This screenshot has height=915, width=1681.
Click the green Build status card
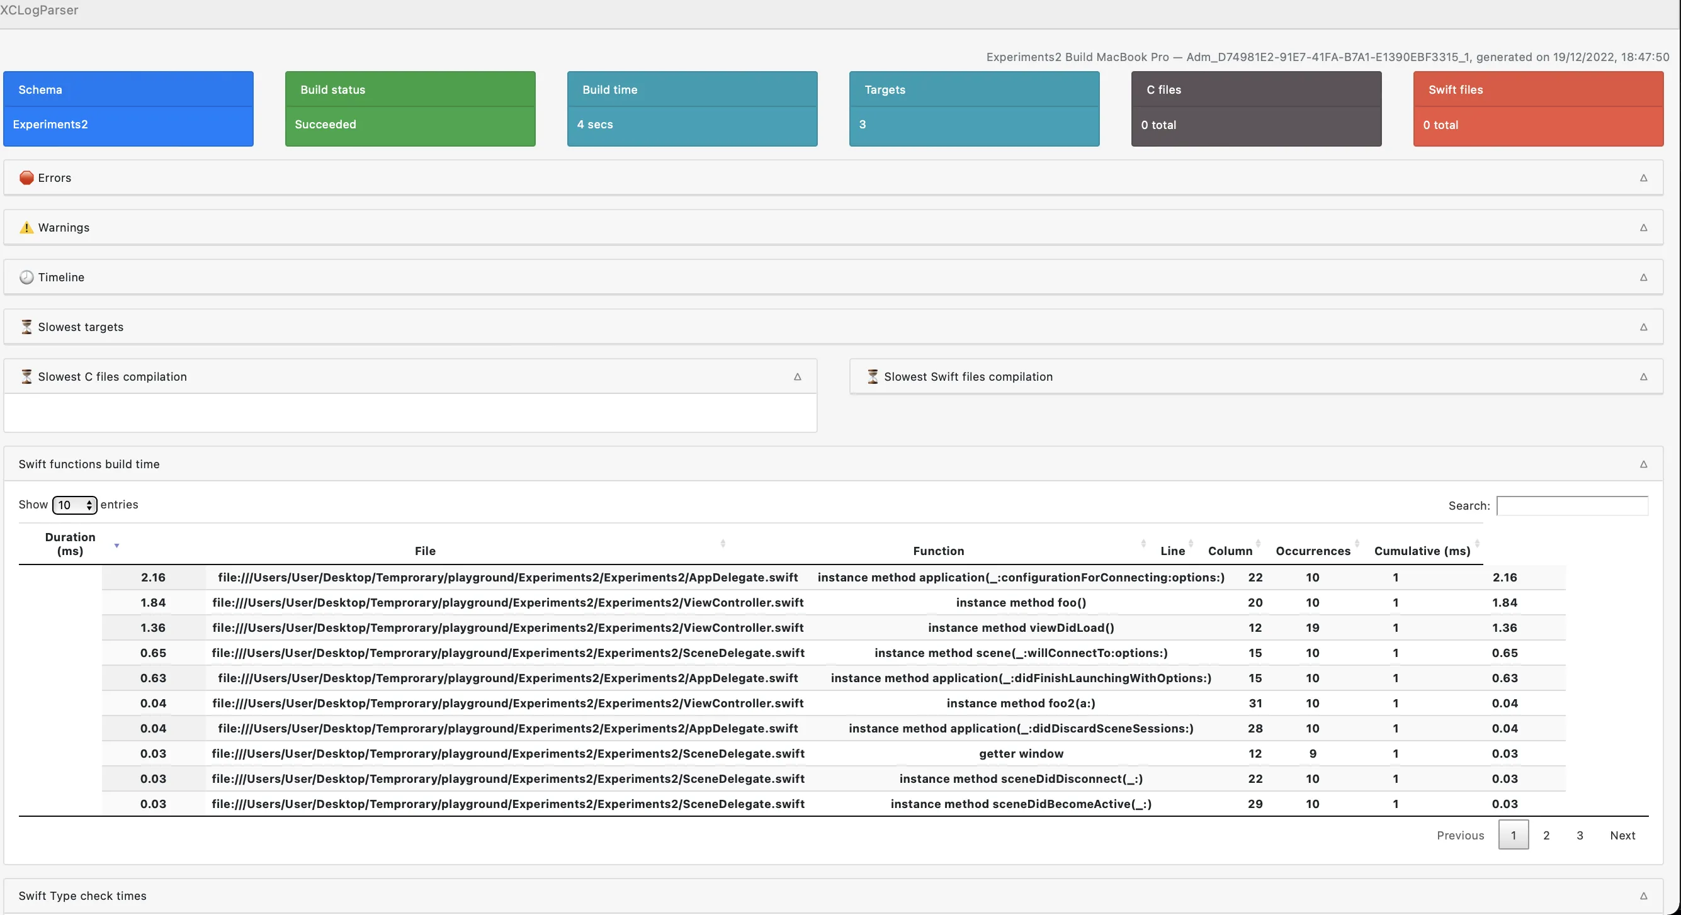(x=410, y=109)
